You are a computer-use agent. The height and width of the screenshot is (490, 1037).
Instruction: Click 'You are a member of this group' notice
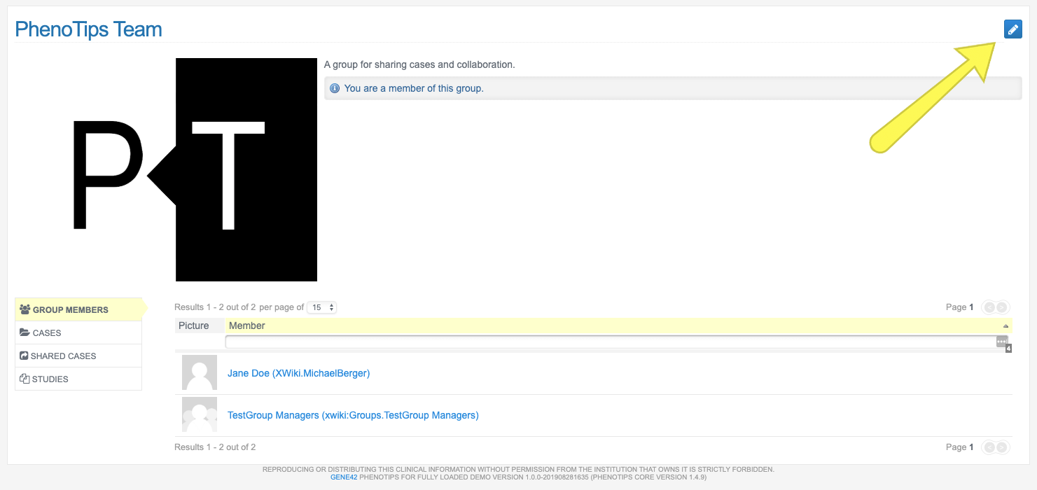tap(673, 88)
